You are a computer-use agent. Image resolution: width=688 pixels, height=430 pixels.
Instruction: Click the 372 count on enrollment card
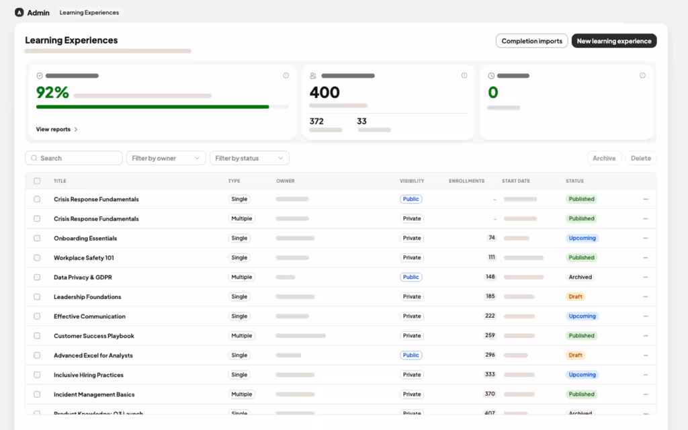coord(316,121)
